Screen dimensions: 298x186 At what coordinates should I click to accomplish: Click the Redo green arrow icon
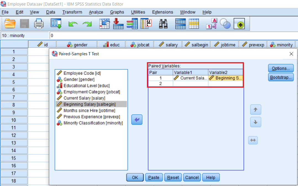(87, 24)
